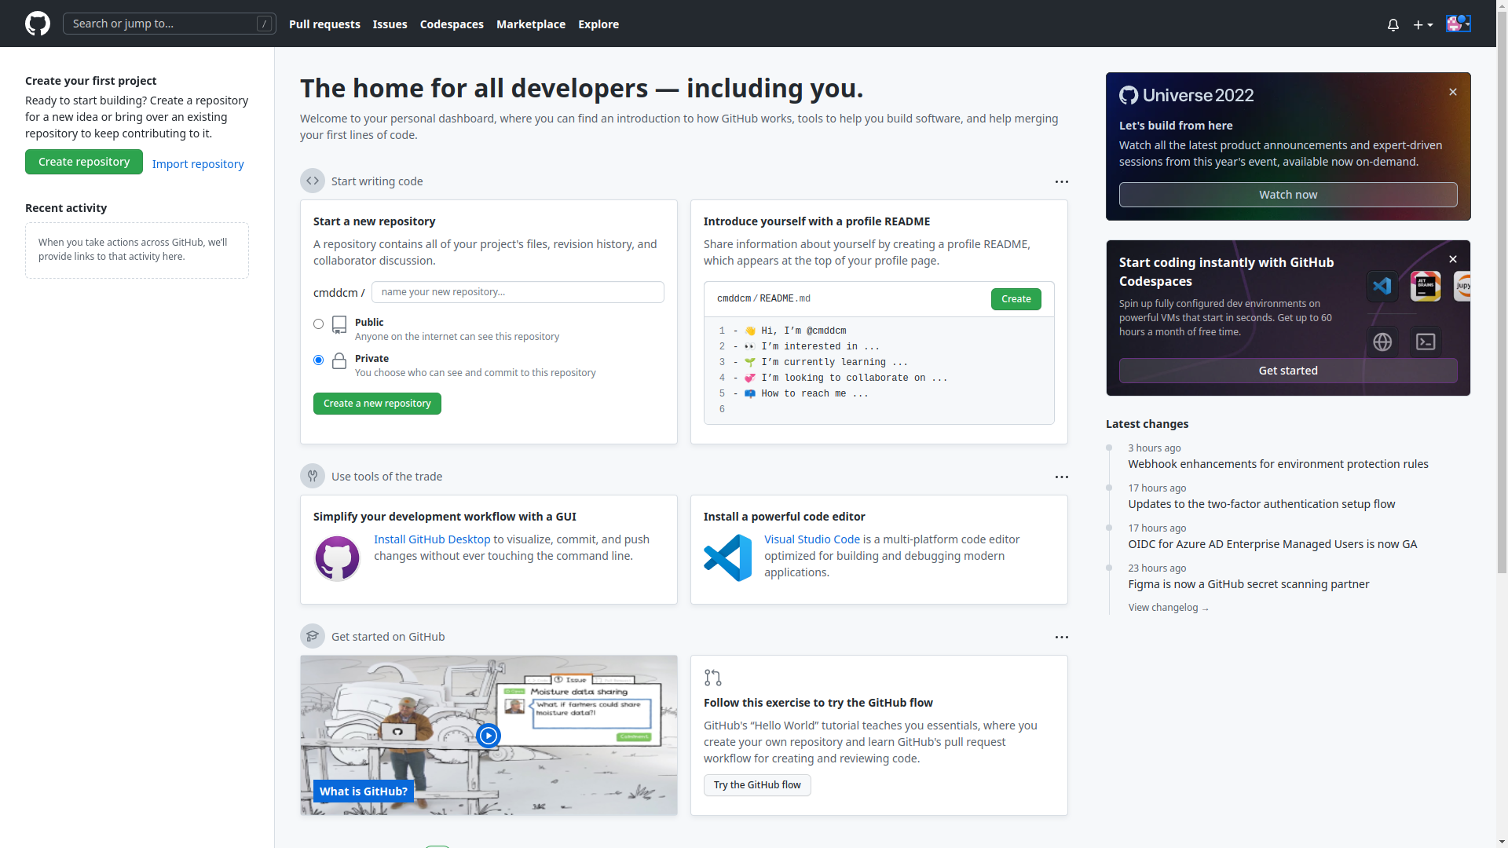Click the slash shortcut key hint in search
The image size is (1508, 848).
tap(264, 24)
